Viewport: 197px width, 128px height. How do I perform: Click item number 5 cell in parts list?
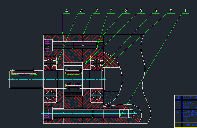point(178,125)
